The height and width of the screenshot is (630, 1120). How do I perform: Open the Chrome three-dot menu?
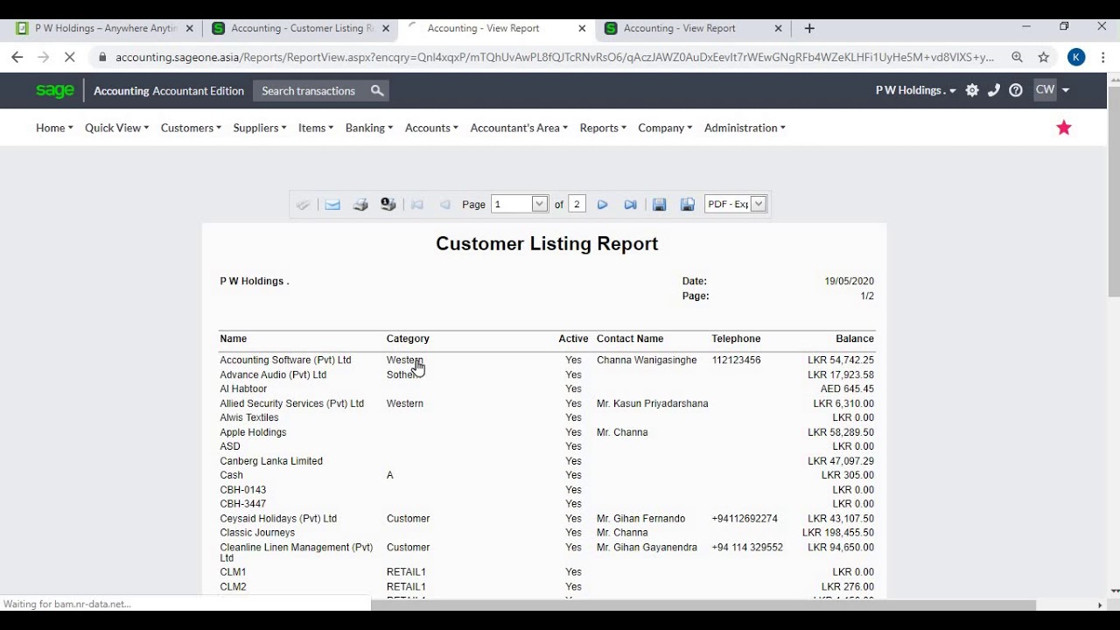[1103, 57]
